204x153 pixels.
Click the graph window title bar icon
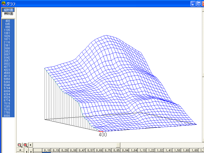[x=4, y=4]
